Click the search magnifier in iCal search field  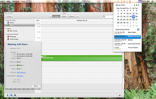point(104,17)
